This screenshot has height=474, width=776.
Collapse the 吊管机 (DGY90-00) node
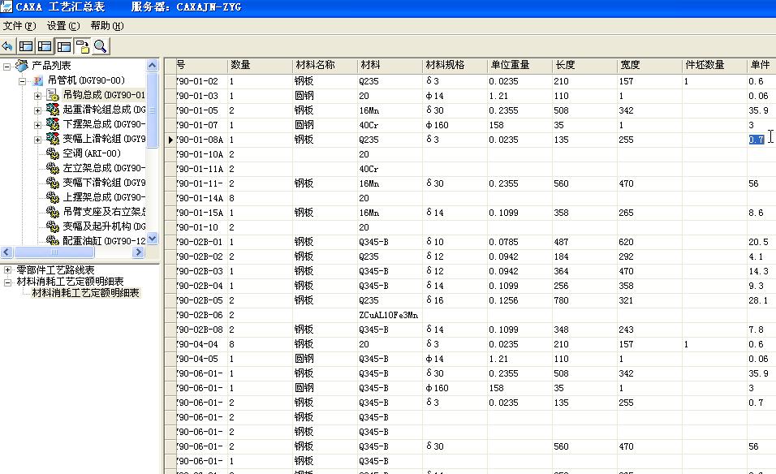23,80
